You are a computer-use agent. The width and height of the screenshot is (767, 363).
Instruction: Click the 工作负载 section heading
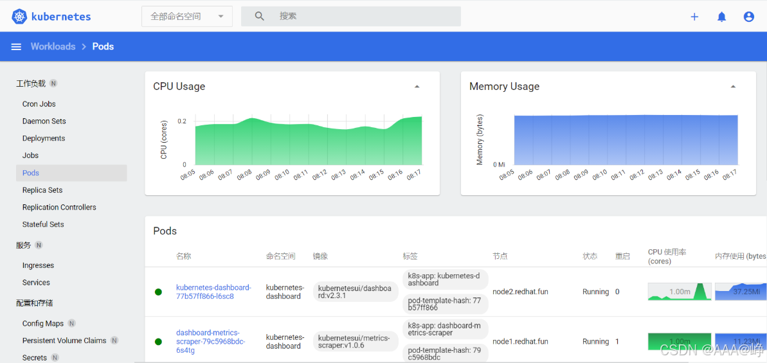tap(31, 84)
